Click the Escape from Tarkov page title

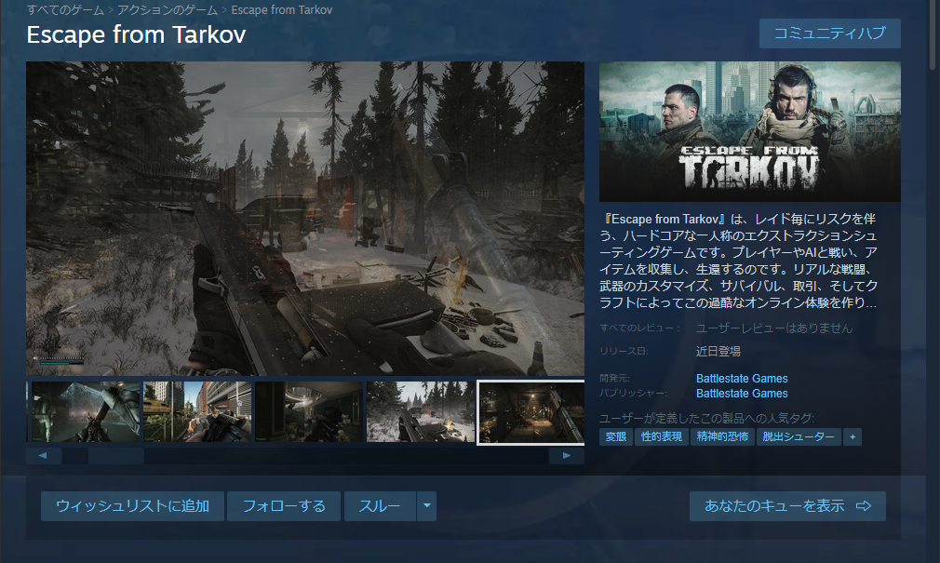point(136,34)
